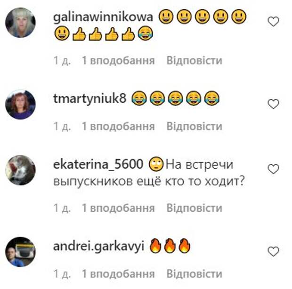View likes on galinawinnikowa's comment
The height and width of the screenshot is (289, 292).
pos(118,61)
